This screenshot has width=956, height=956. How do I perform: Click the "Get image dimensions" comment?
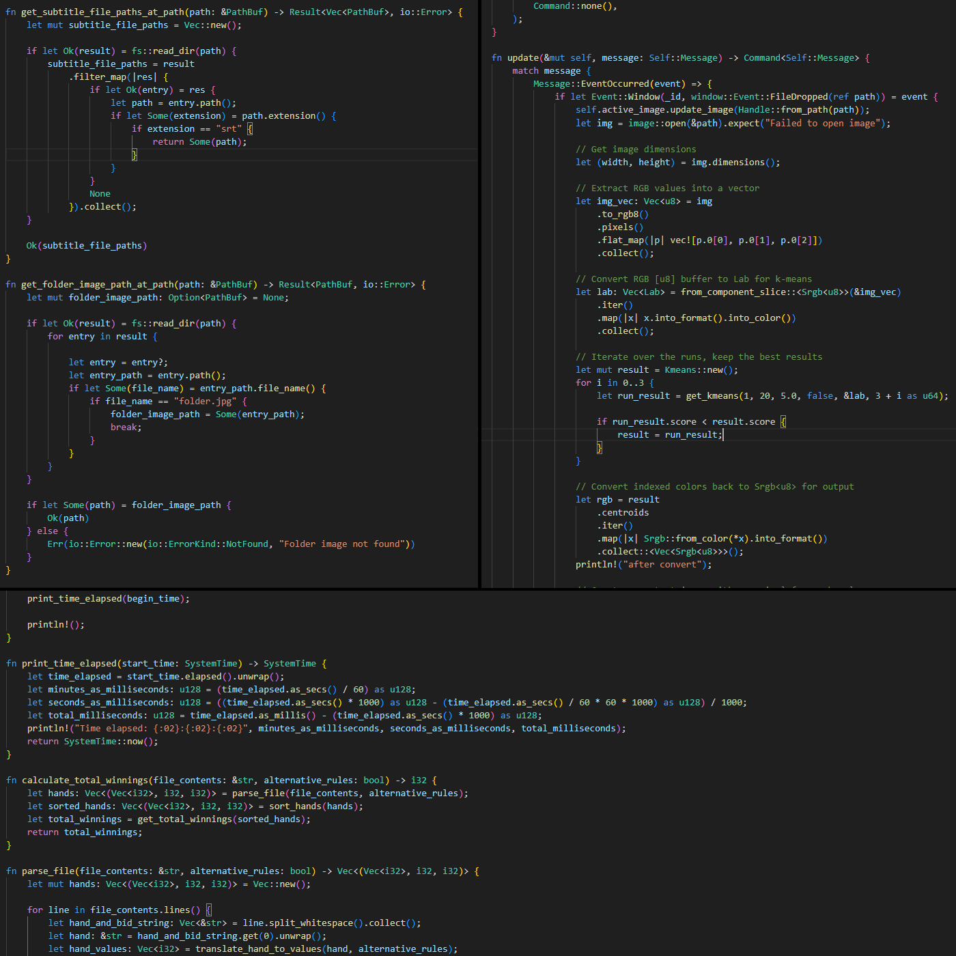coord(636,150)
